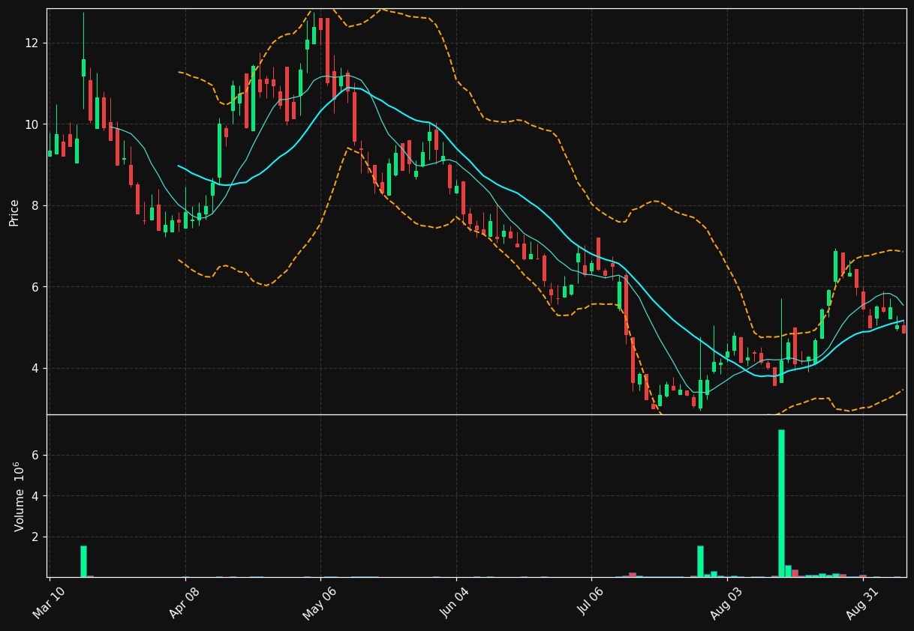
Task: Click the Price axis title
Action: coord(14,212)
